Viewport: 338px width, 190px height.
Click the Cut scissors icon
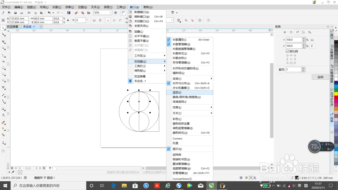tap(29, 13)
